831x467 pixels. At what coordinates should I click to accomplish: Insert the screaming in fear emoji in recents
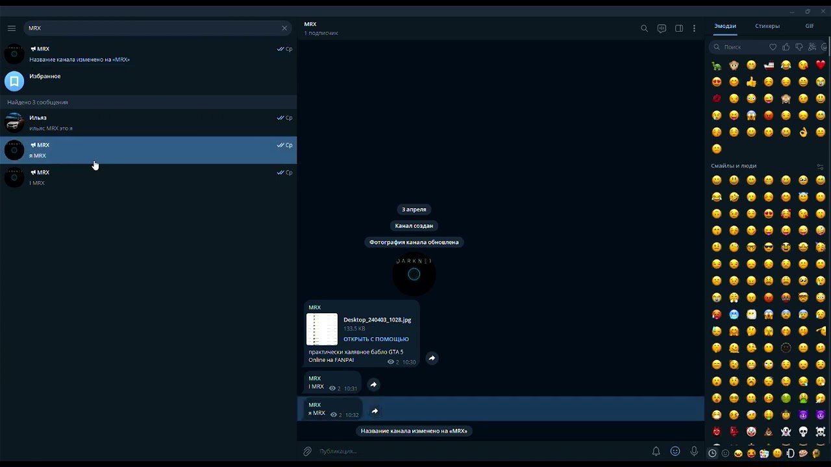pos(751,115)
